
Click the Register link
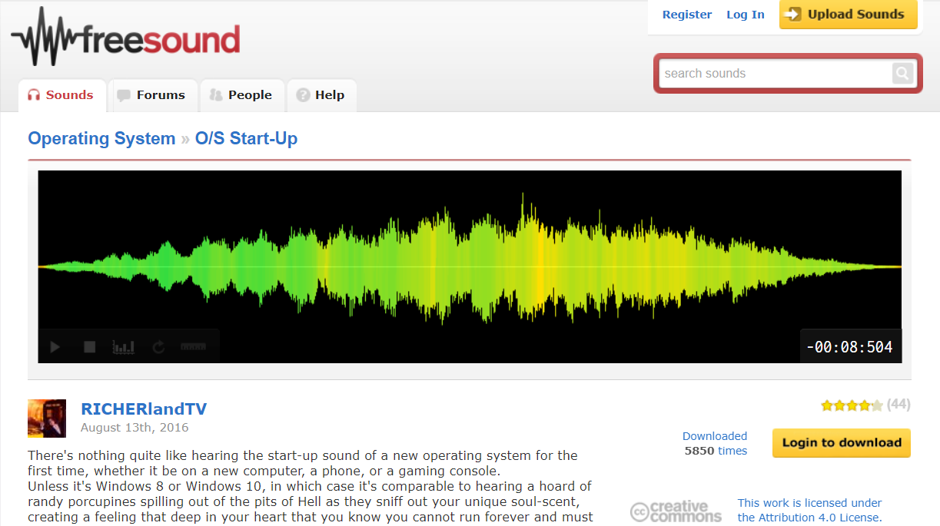click(687, 15)
